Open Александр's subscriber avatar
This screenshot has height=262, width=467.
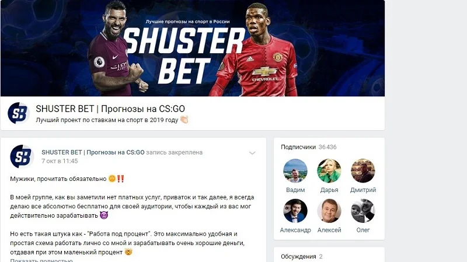295,211
